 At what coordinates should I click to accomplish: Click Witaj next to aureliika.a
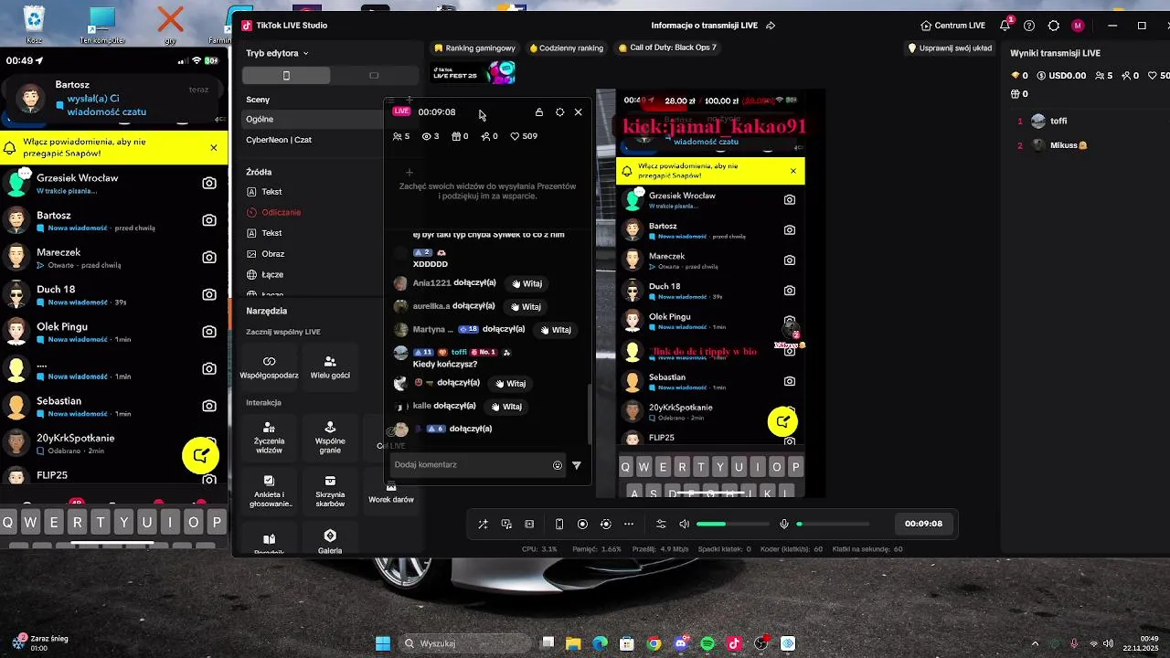pyautogui.click(x=526, y=307)
